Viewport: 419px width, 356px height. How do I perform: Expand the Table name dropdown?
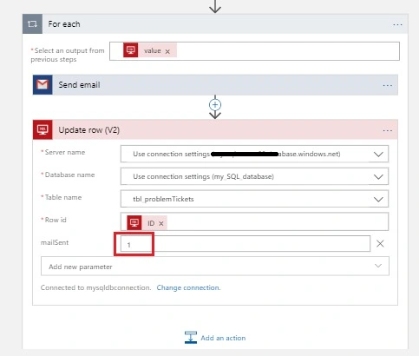pyautogui.click(x=378, y=199)
